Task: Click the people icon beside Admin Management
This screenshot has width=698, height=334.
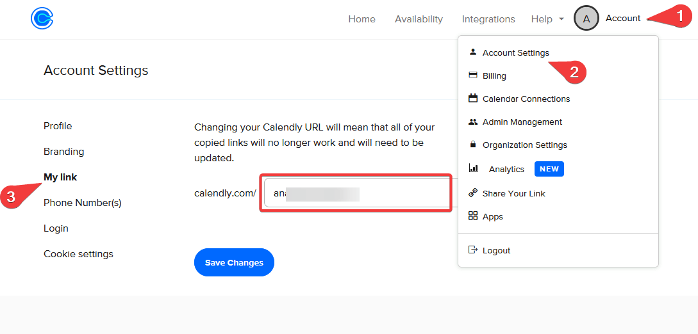Action: click(473, 122)
